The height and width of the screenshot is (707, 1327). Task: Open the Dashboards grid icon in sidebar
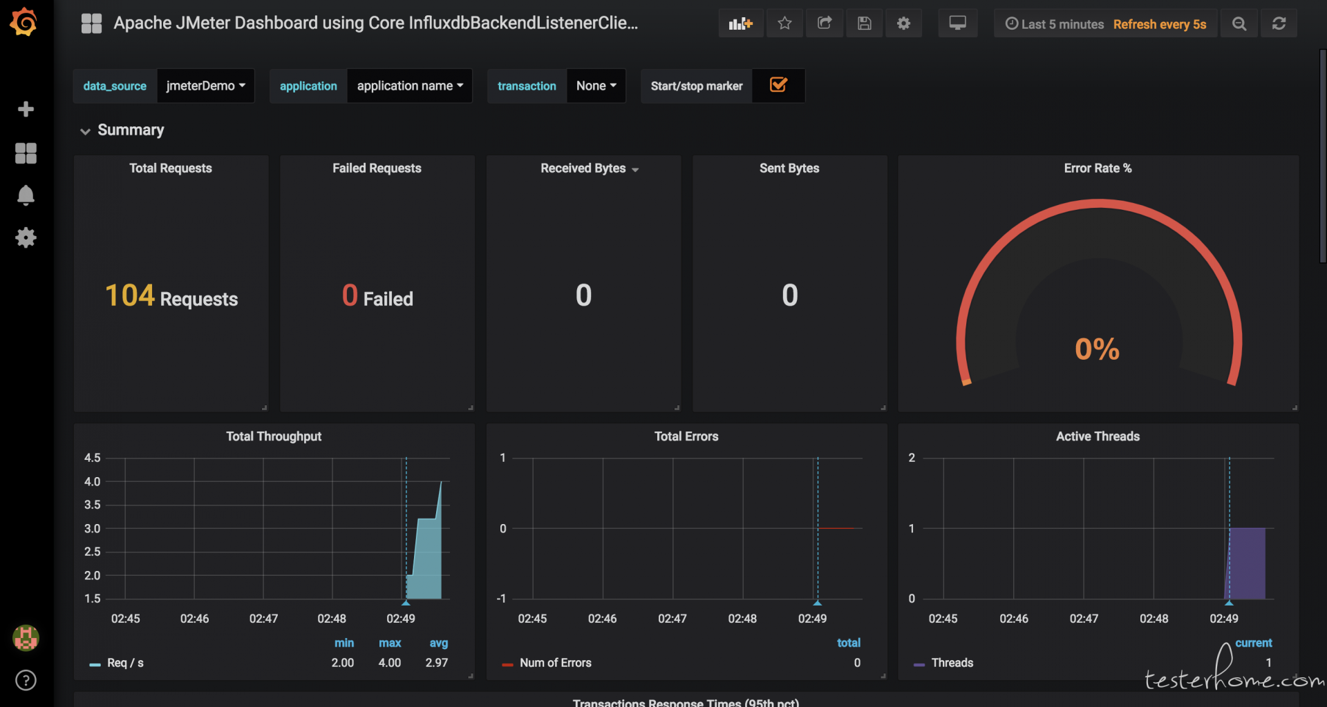(26, 153)
